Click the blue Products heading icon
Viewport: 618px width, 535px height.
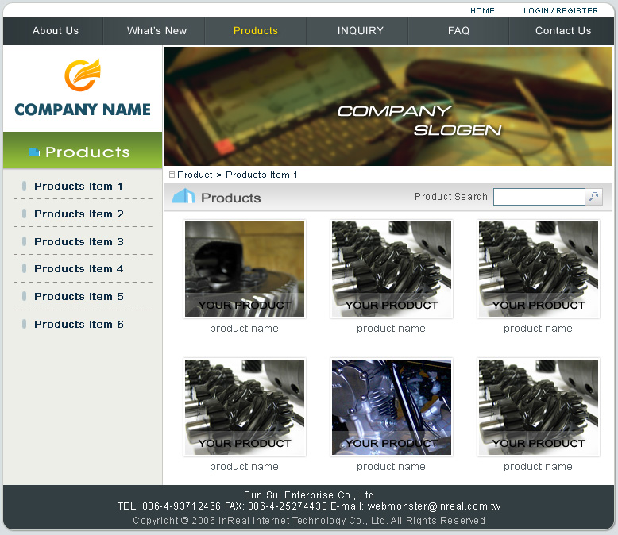pyautogui.click(x=183, y=196)
